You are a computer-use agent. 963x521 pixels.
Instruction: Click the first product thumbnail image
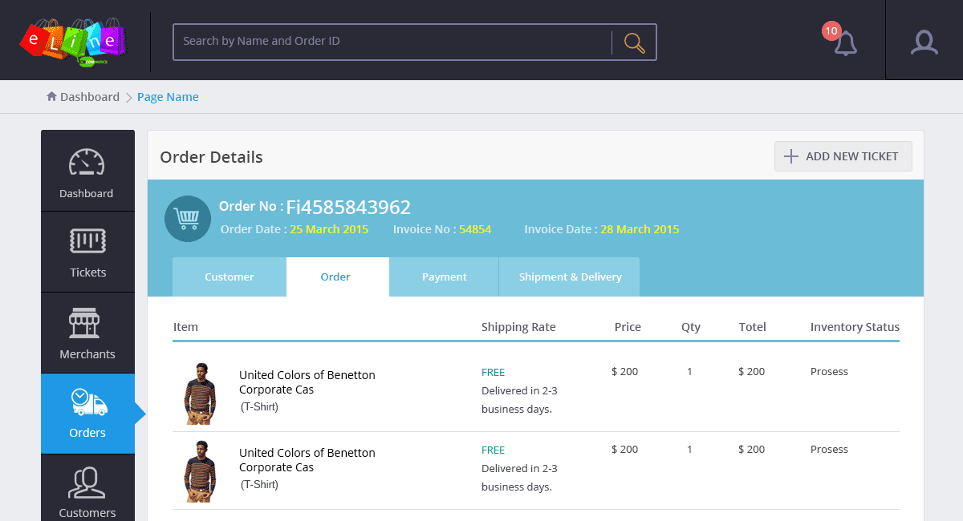(200, 394)
